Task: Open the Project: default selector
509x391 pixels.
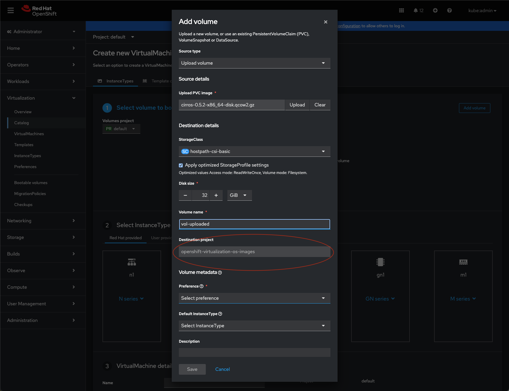Action: pyautogui.click(x=113, y=37)
